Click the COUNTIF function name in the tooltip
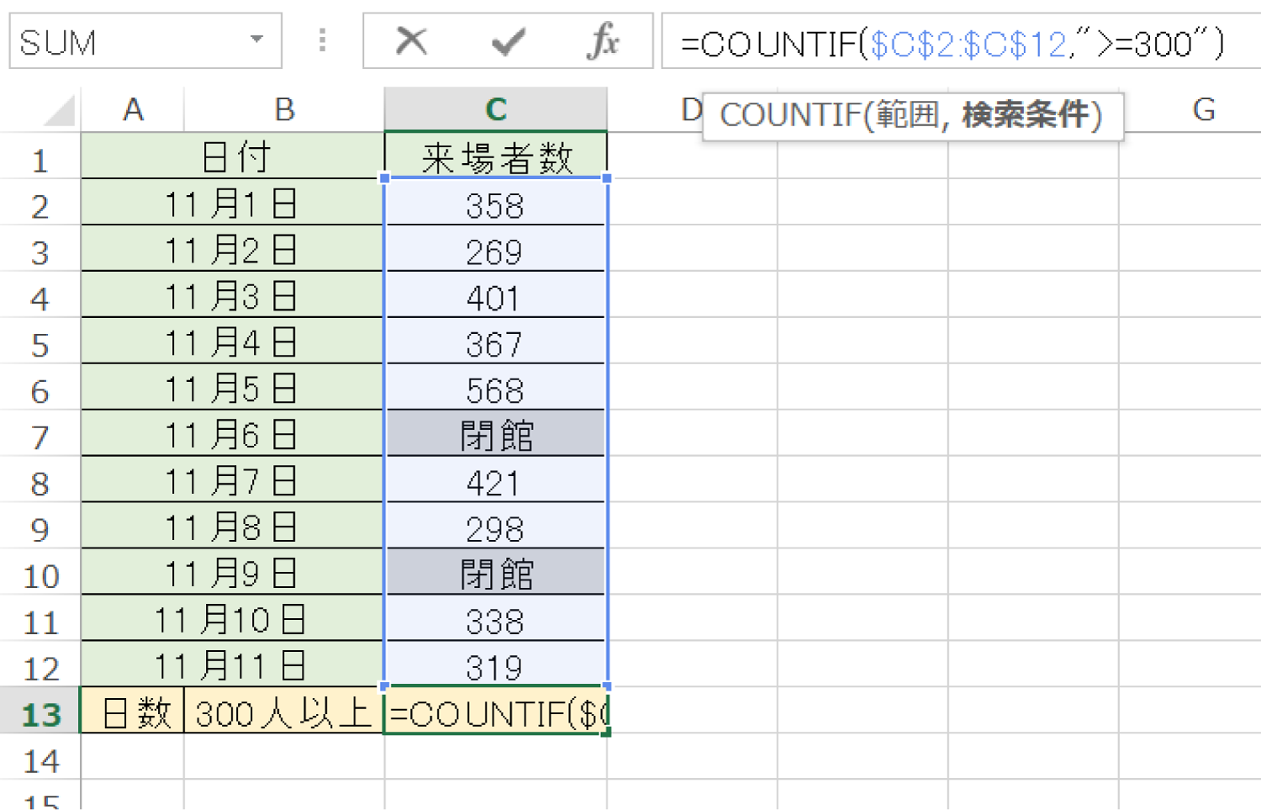 (790, 115)
